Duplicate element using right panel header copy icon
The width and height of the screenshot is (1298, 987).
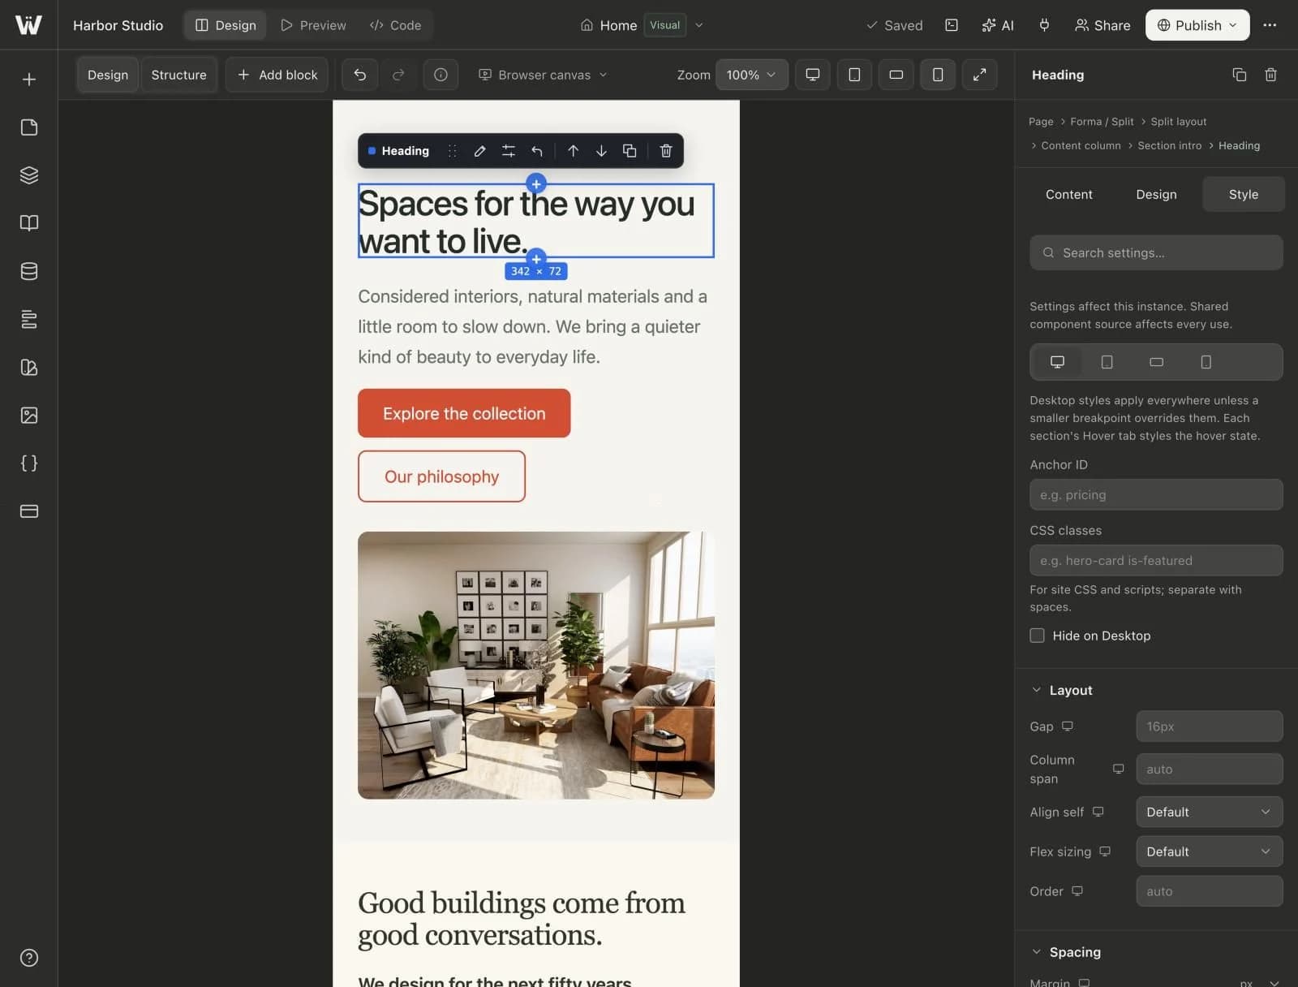tap(1240, 75)
